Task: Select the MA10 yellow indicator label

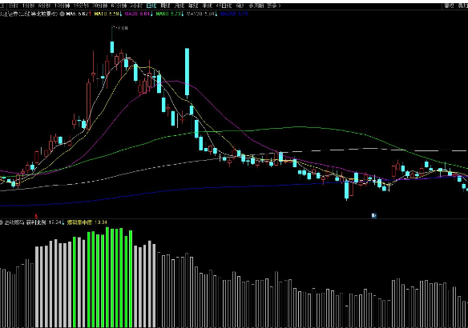Action: tap(107, 14)
